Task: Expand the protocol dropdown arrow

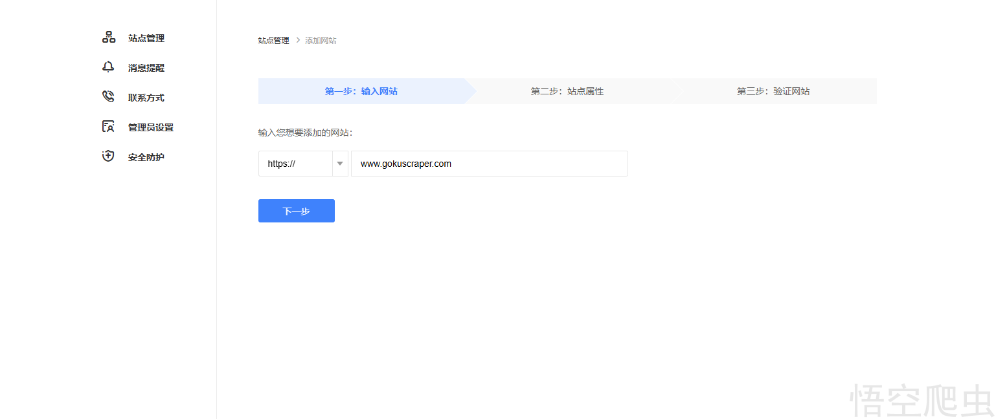Action: (x=340, y=164)
